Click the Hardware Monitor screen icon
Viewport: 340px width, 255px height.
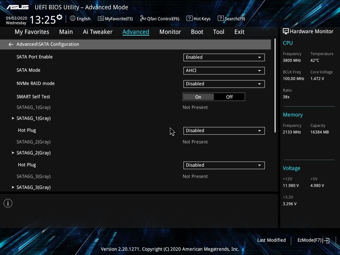pyautogui.click(x=286, y=32)
